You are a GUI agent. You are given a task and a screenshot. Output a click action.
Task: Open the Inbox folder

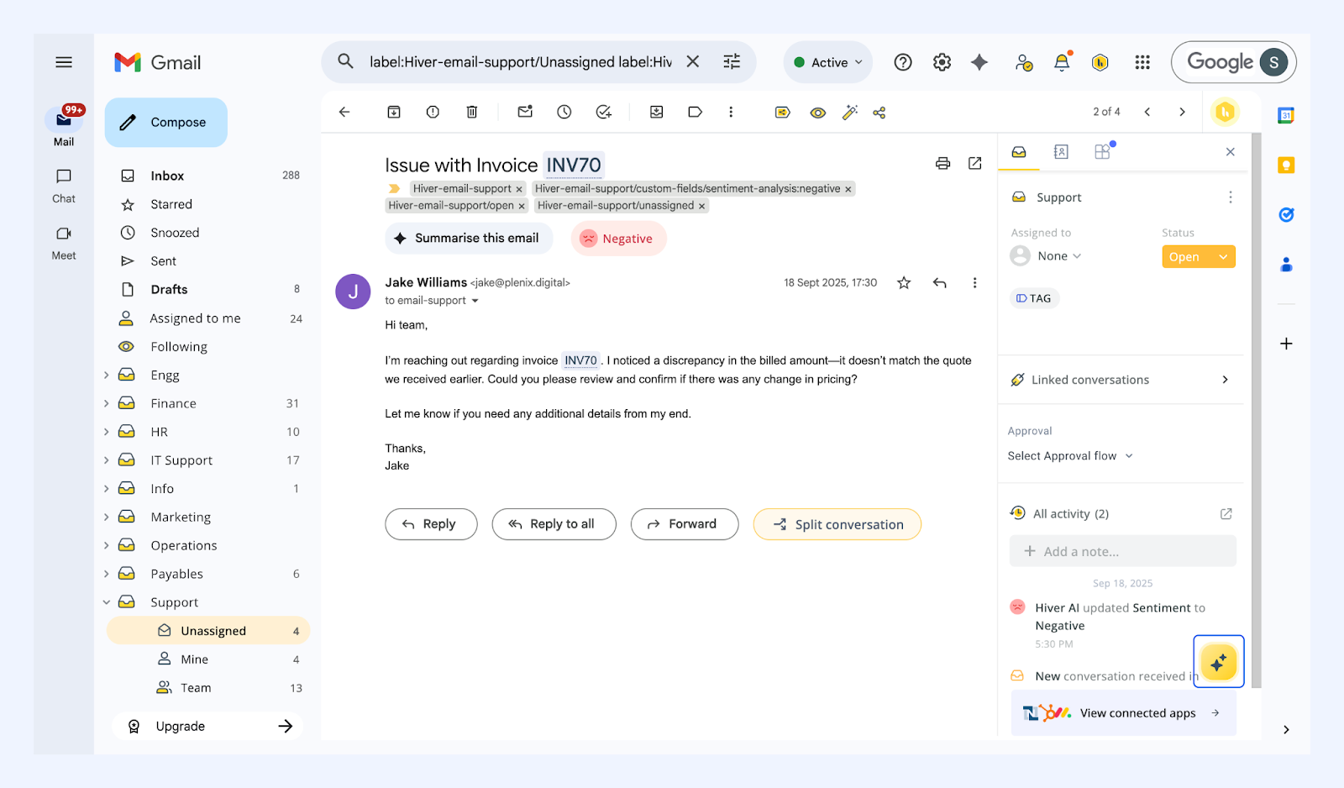[x=208, y=176]
